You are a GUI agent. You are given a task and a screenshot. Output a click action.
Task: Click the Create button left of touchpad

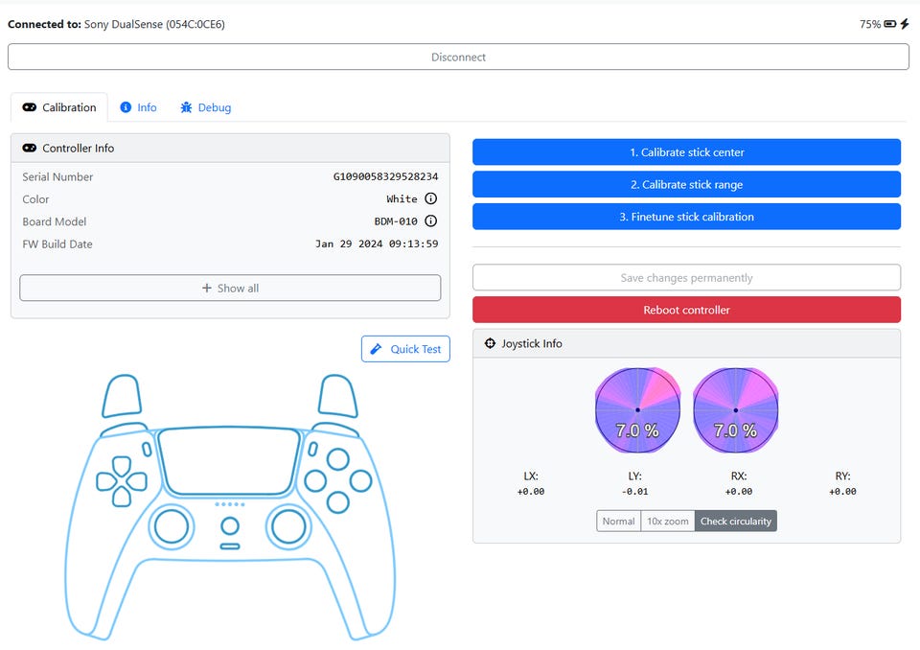[148, 450]
